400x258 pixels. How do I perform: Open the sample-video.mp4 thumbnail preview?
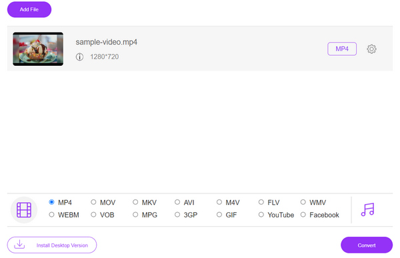tap(38, 49)
